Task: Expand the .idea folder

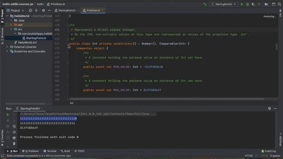Action: pyautogui.click(x=11, y=20)
